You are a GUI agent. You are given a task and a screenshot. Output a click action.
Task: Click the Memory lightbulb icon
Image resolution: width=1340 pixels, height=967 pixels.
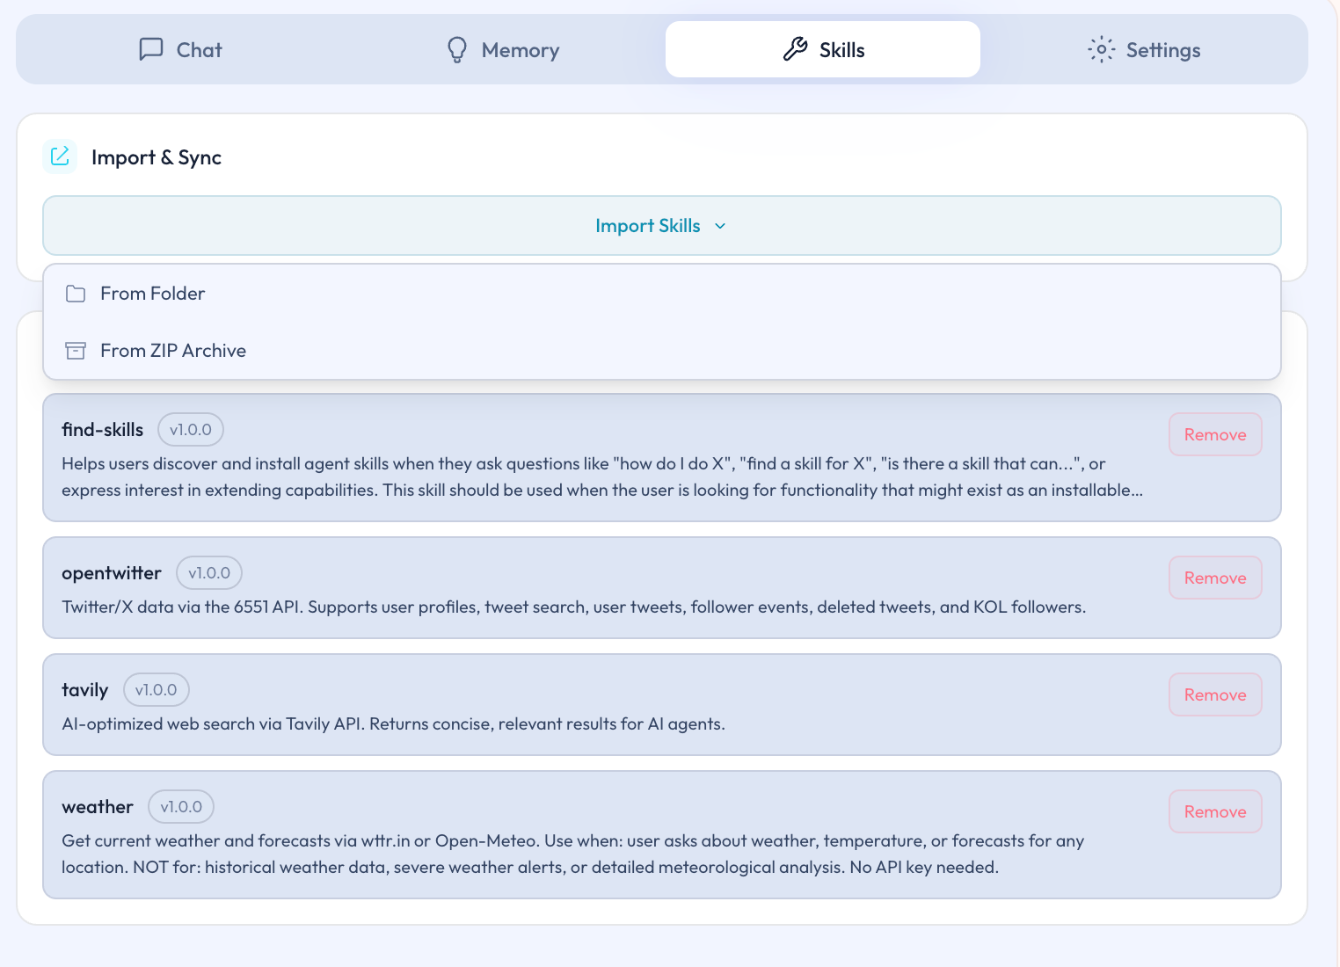(457, 49)
